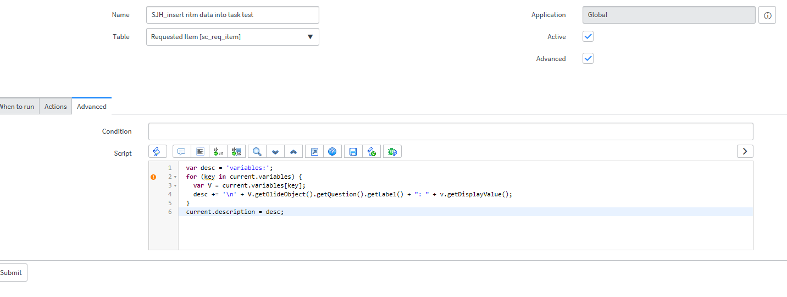Switch to the Actions tab
The height and width of the screenshot is (297, 787).
pyautogui.click(x=56, y=107)
